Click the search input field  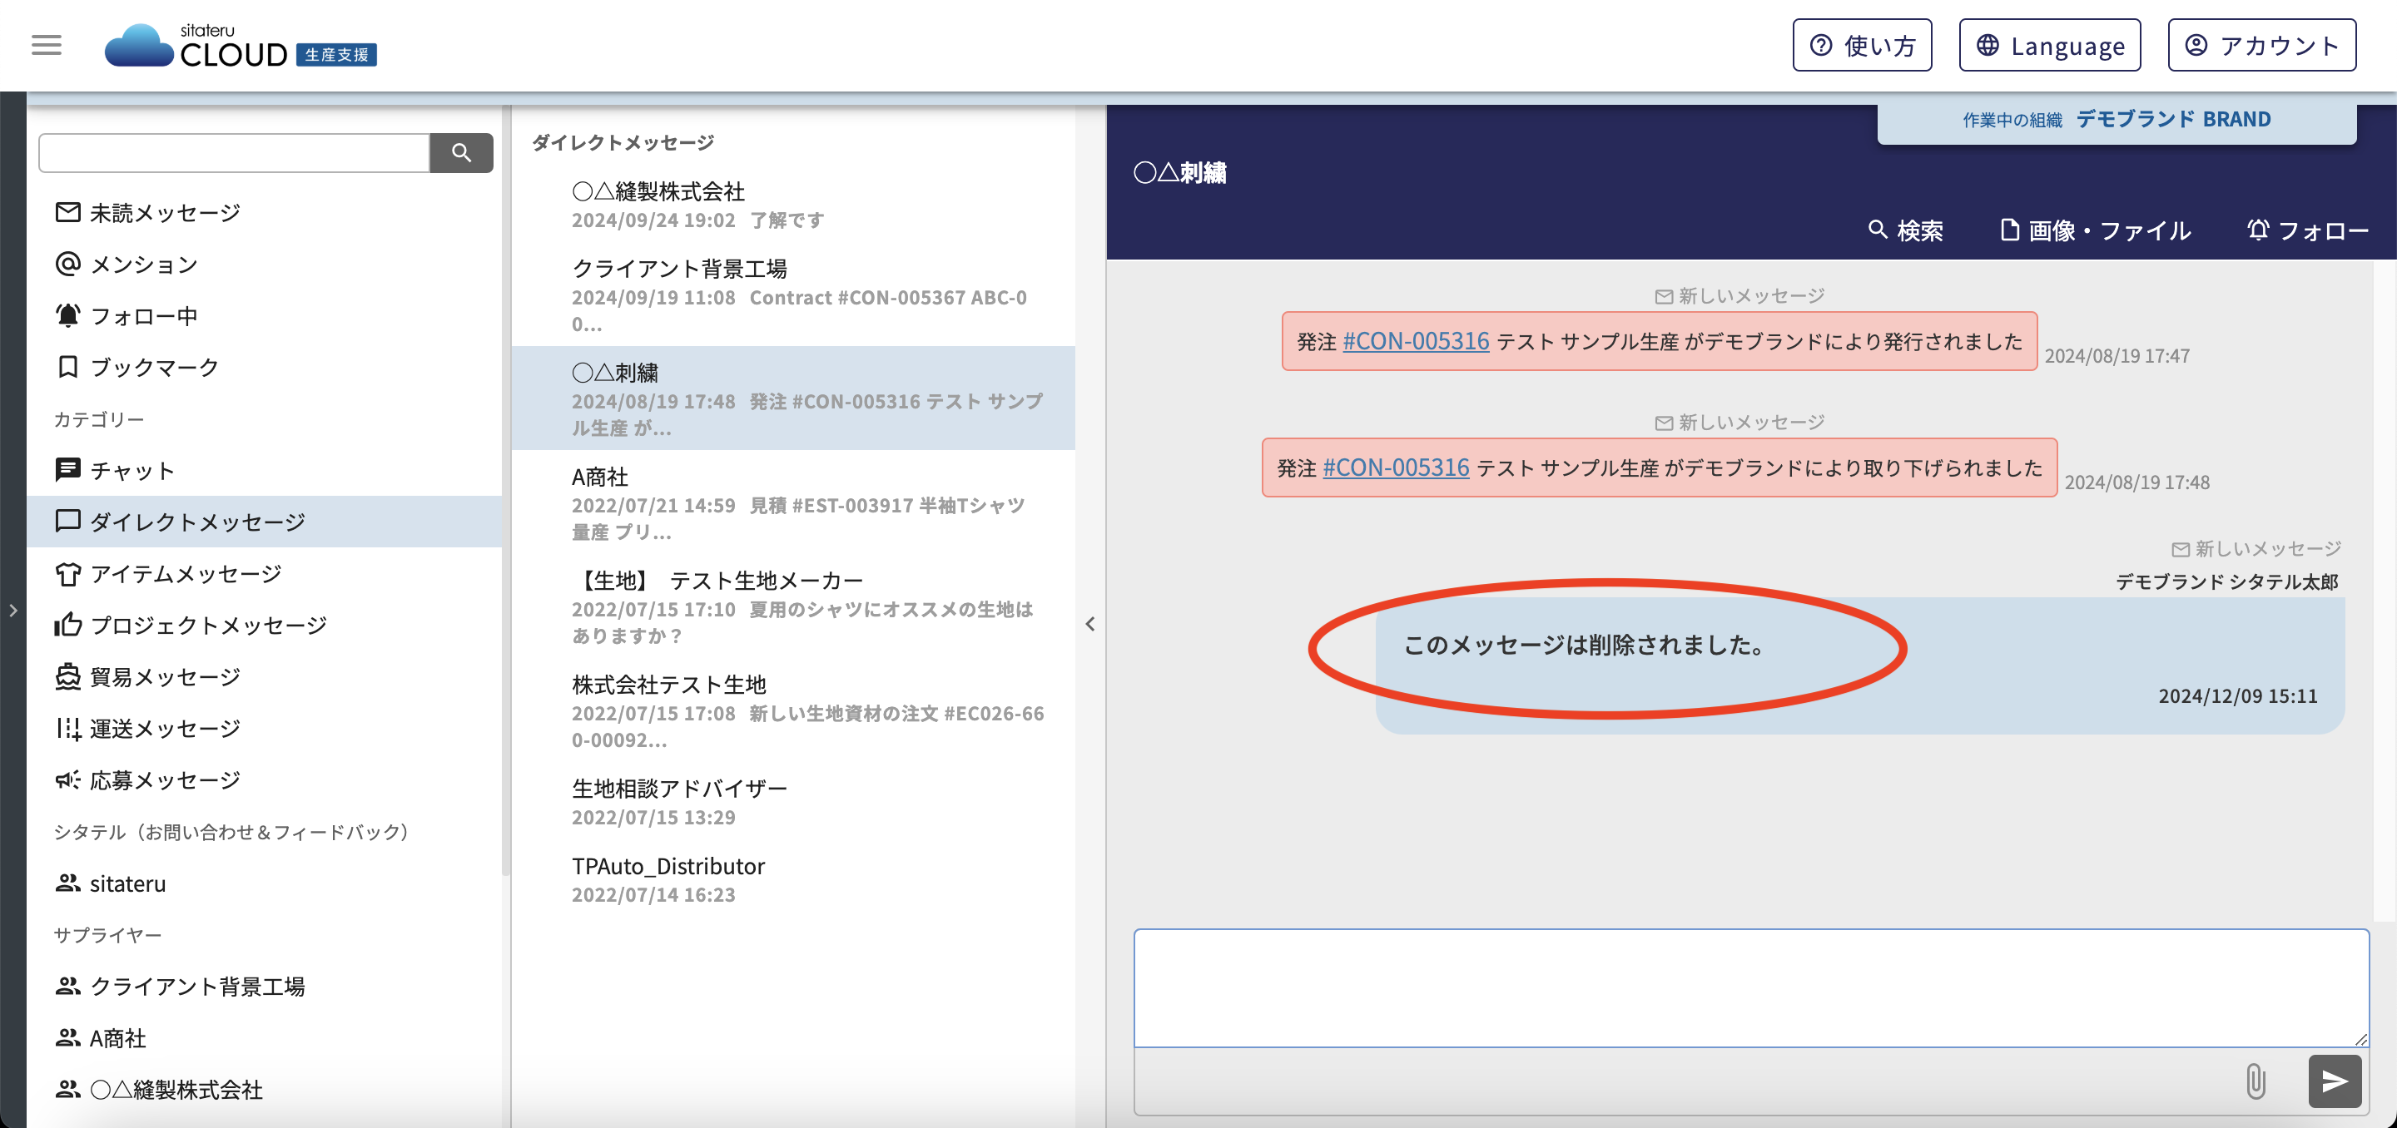pos(235,152)
